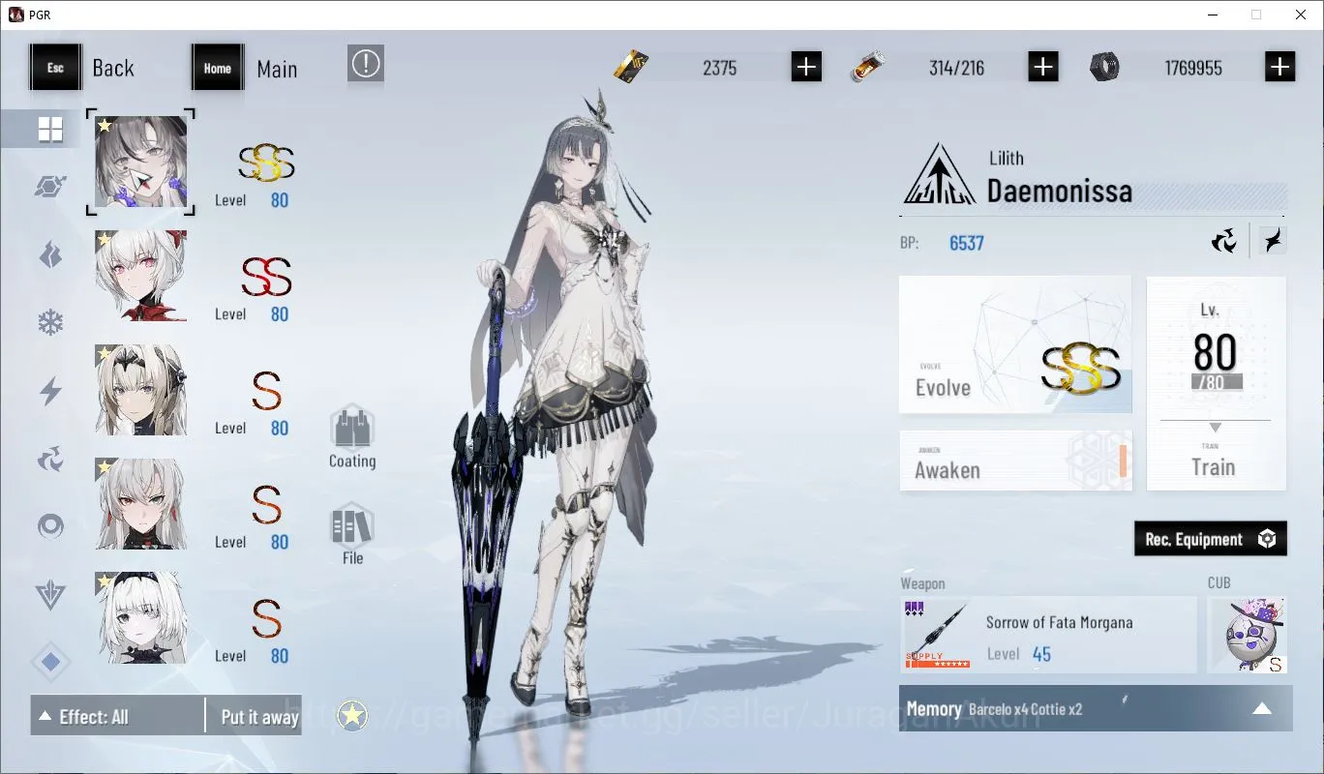Click the Daemonissa faction emblem icon
1324x774 pixels.
coord(939,173)
